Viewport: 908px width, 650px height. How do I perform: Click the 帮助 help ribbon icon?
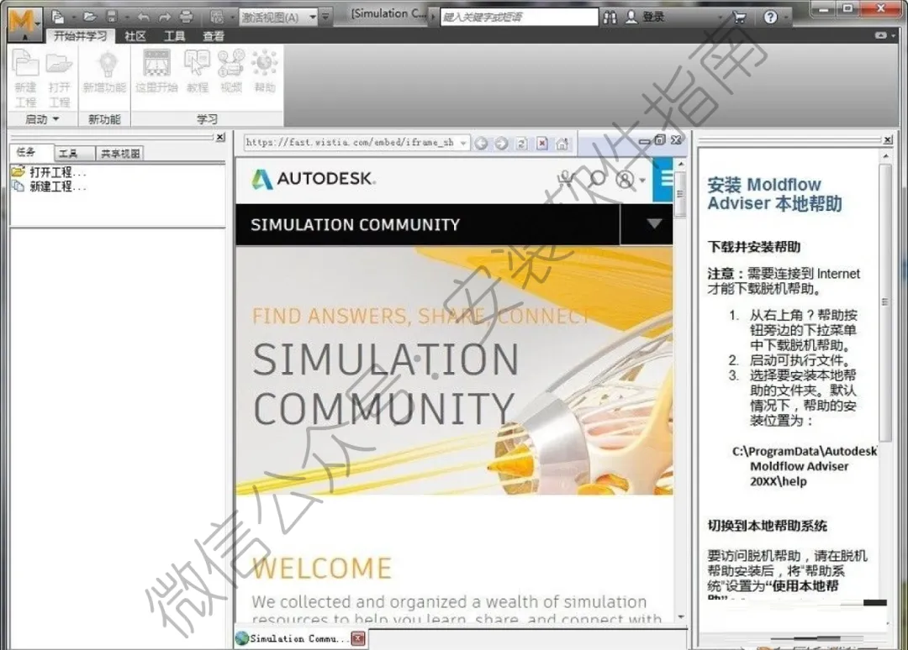[x=265, y=63]
